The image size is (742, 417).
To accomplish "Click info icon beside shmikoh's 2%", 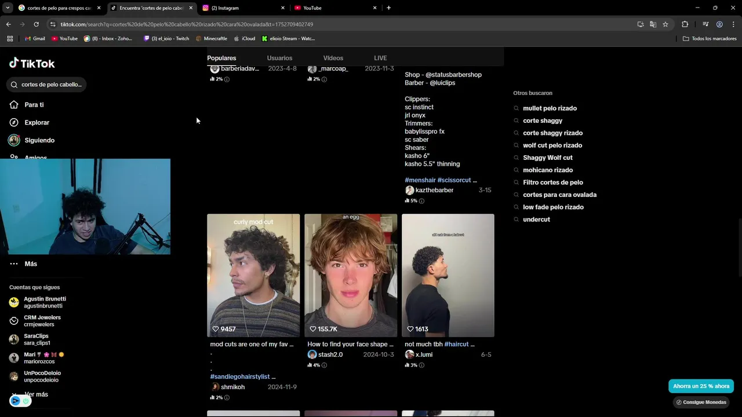I will [227, 398].
